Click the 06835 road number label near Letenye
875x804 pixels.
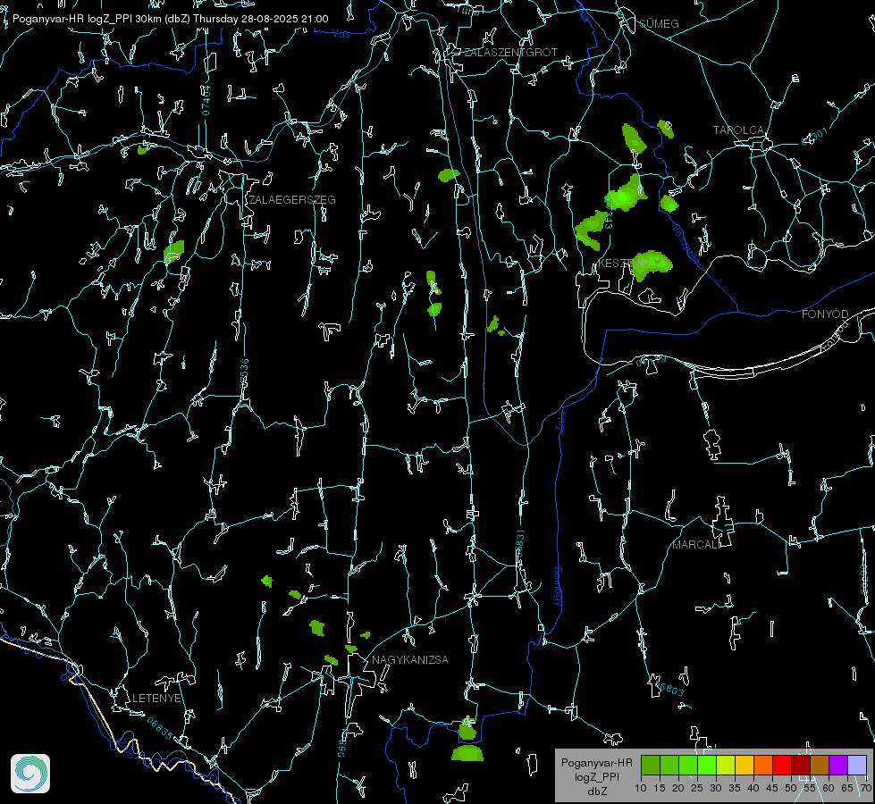click(x=160, y=729)
